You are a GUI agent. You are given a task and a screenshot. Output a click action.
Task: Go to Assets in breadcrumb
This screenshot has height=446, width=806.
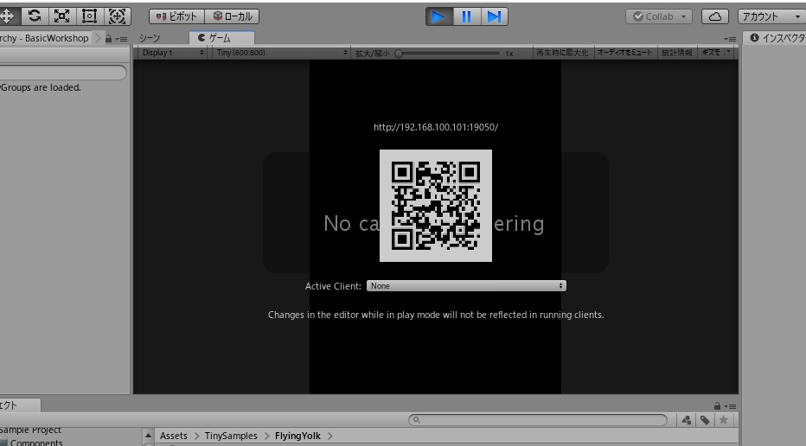(x=174, y=436)
